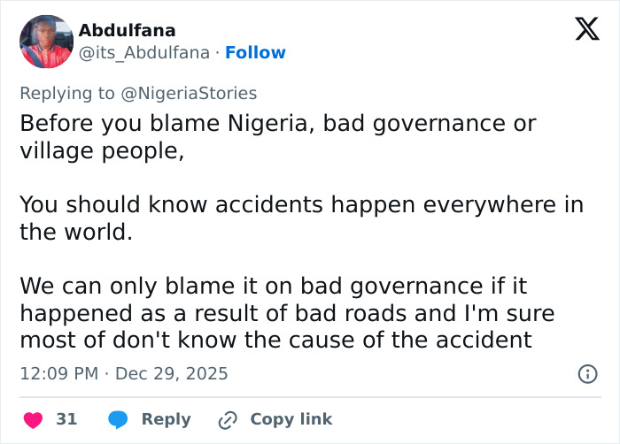Click the 'We can only blame it' paragraph
Image resolution: width=620 pixels, height=444 pixels.
pos(287,312)
